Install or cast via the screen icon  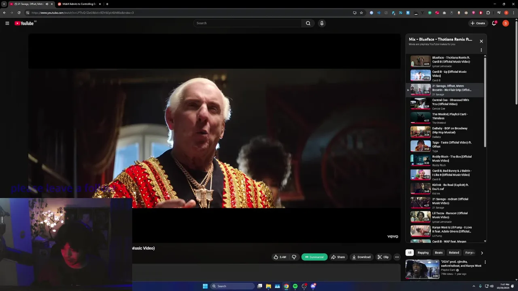point(355,13)
